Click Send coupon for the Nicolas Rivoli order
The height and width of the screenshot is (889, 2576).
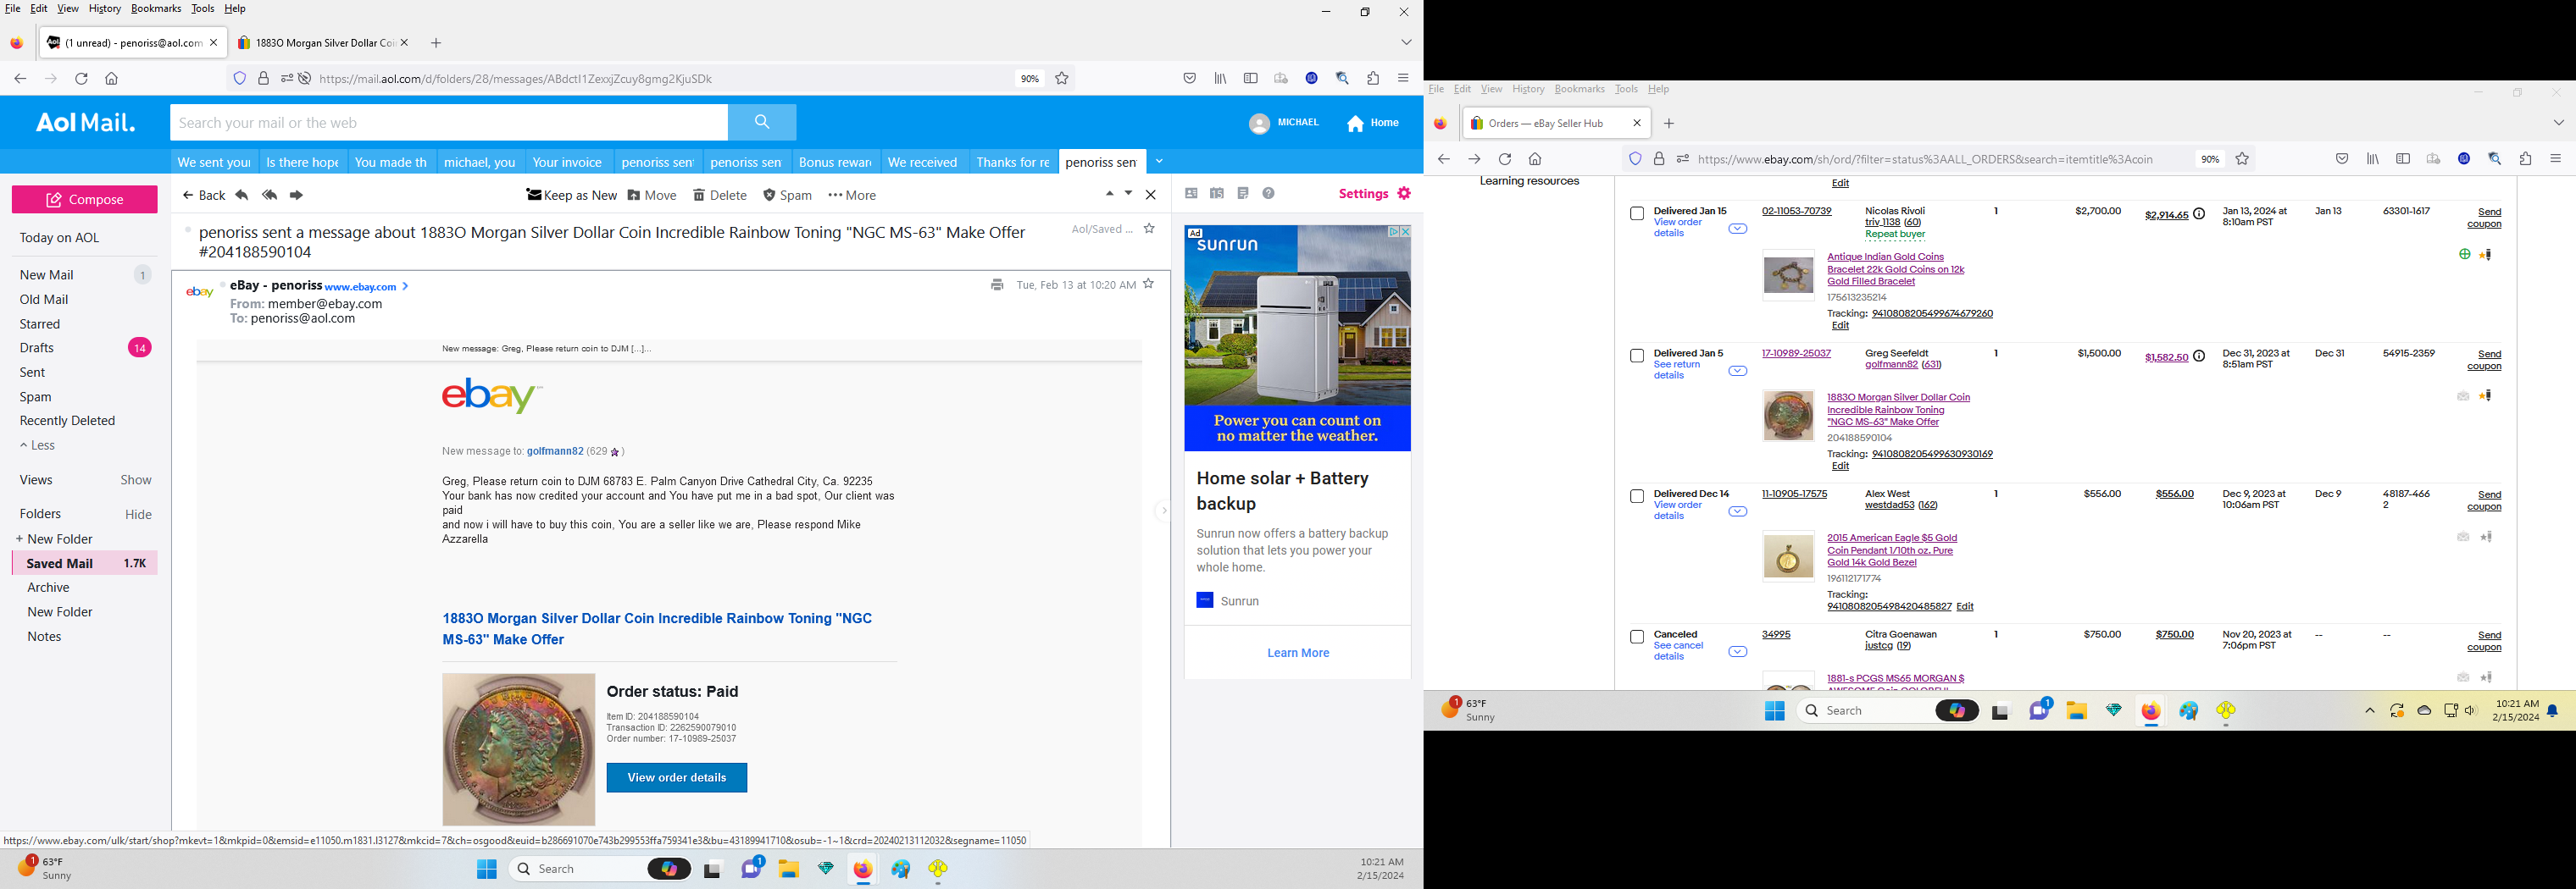point(2486,218)
